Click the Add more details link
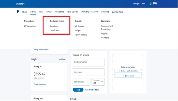Viewport: 178px width, 101px height. [92, 90]
